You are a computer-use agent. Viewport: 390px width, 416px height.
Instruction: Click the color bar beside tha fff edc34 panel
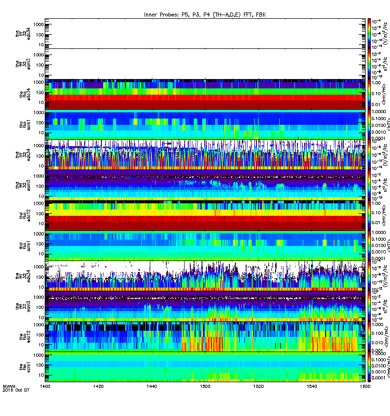(369, 33)
